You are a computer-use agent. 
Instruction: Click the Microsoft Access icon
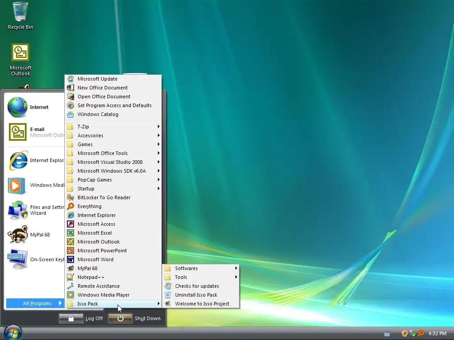click(x=70, y=224)
